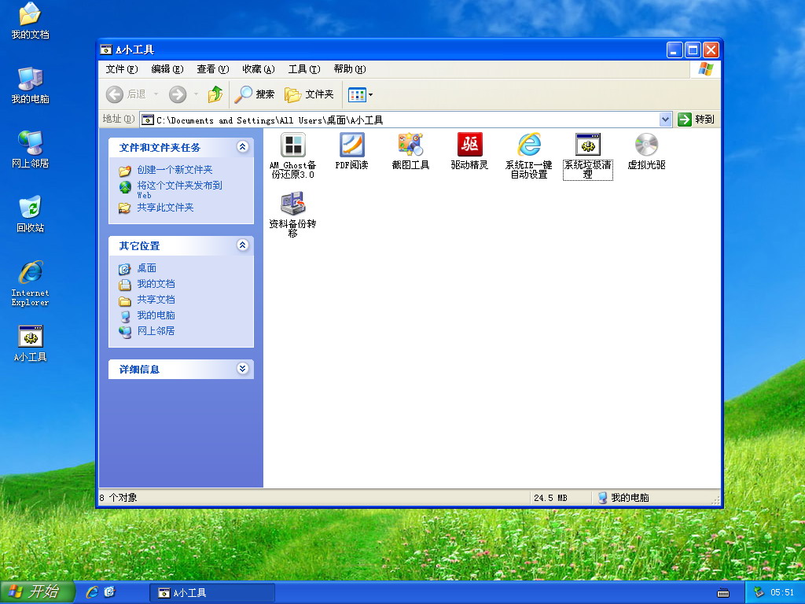Click A小工具 taskbar window button
The image size is (805, 604).
212,593
